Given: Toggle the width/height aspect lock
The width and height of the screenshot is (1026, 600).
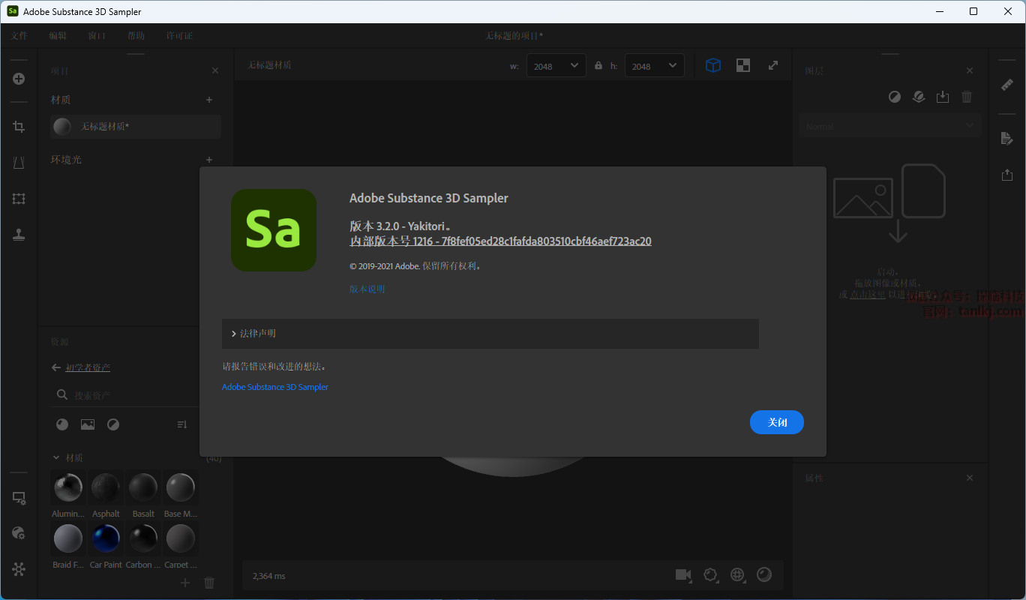Looking at the screenshot, I should [598, 65].
